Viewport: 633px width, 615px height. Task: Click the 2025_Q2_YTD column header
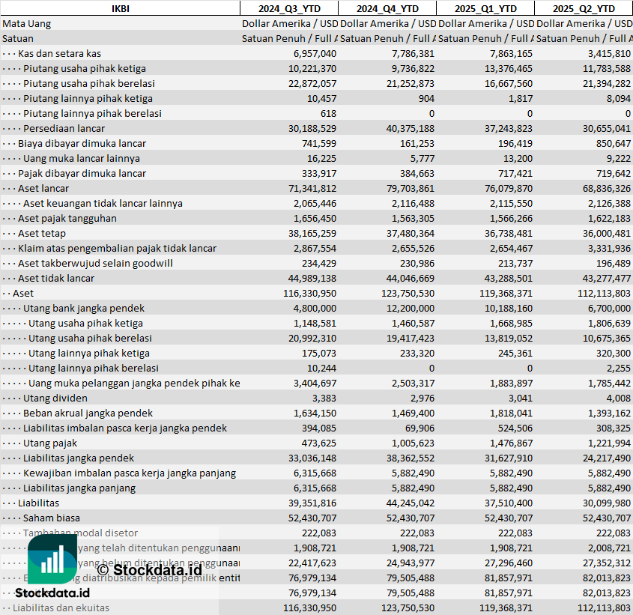583,8
